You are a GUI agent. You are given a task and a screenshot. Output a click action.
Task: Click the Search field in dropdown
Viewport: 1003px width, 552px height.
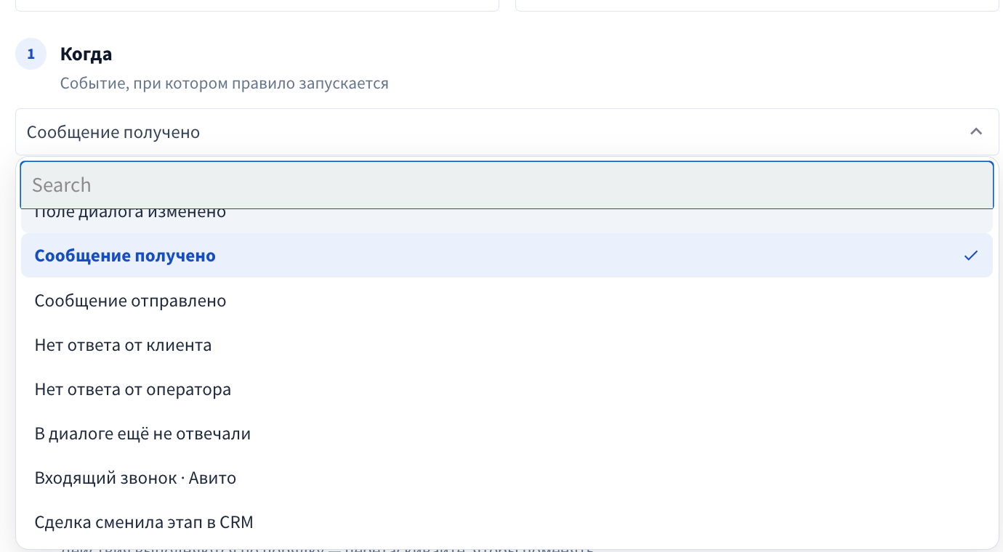pos(507,184)
